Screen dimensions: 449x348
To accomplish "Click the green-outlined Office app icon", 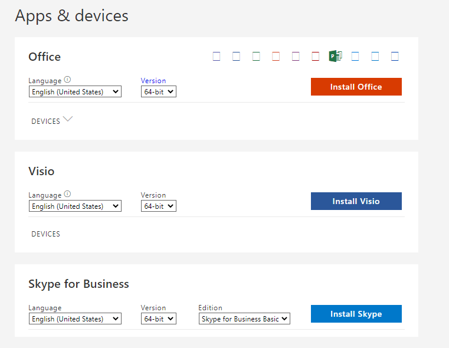I will point(256,57).
